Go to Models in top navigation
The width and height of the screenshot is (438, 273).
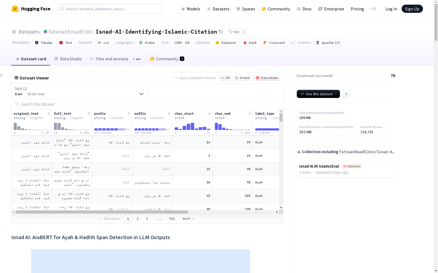point(191,9)
